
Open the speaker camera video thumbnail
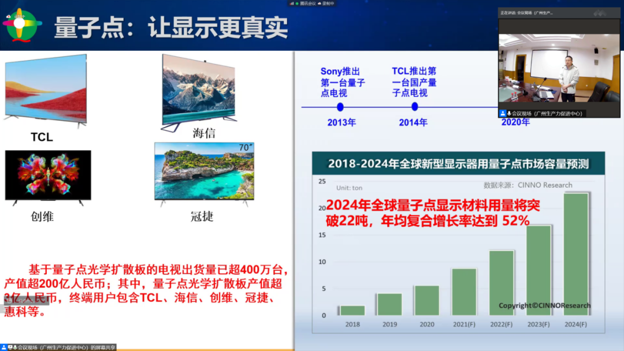(559, 68)
